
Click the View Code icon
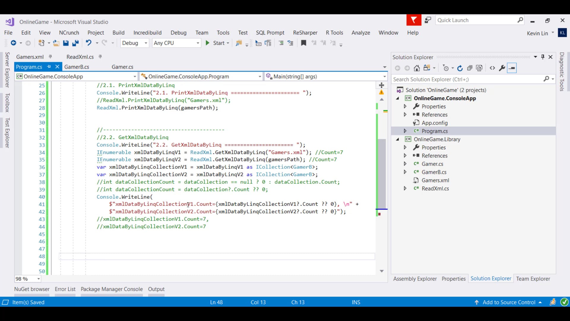pos(492,68)
